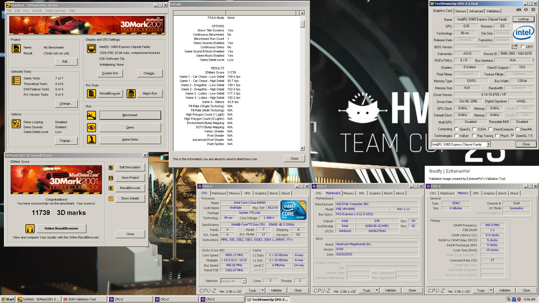
Task: Expand the Tools dropdown arrow in Mainboard window
Action: pos(377,290)
